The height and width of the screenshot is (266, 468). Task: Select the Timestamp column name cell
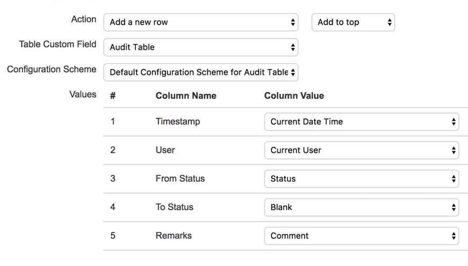pyautogui.click(x=178, y=122)
